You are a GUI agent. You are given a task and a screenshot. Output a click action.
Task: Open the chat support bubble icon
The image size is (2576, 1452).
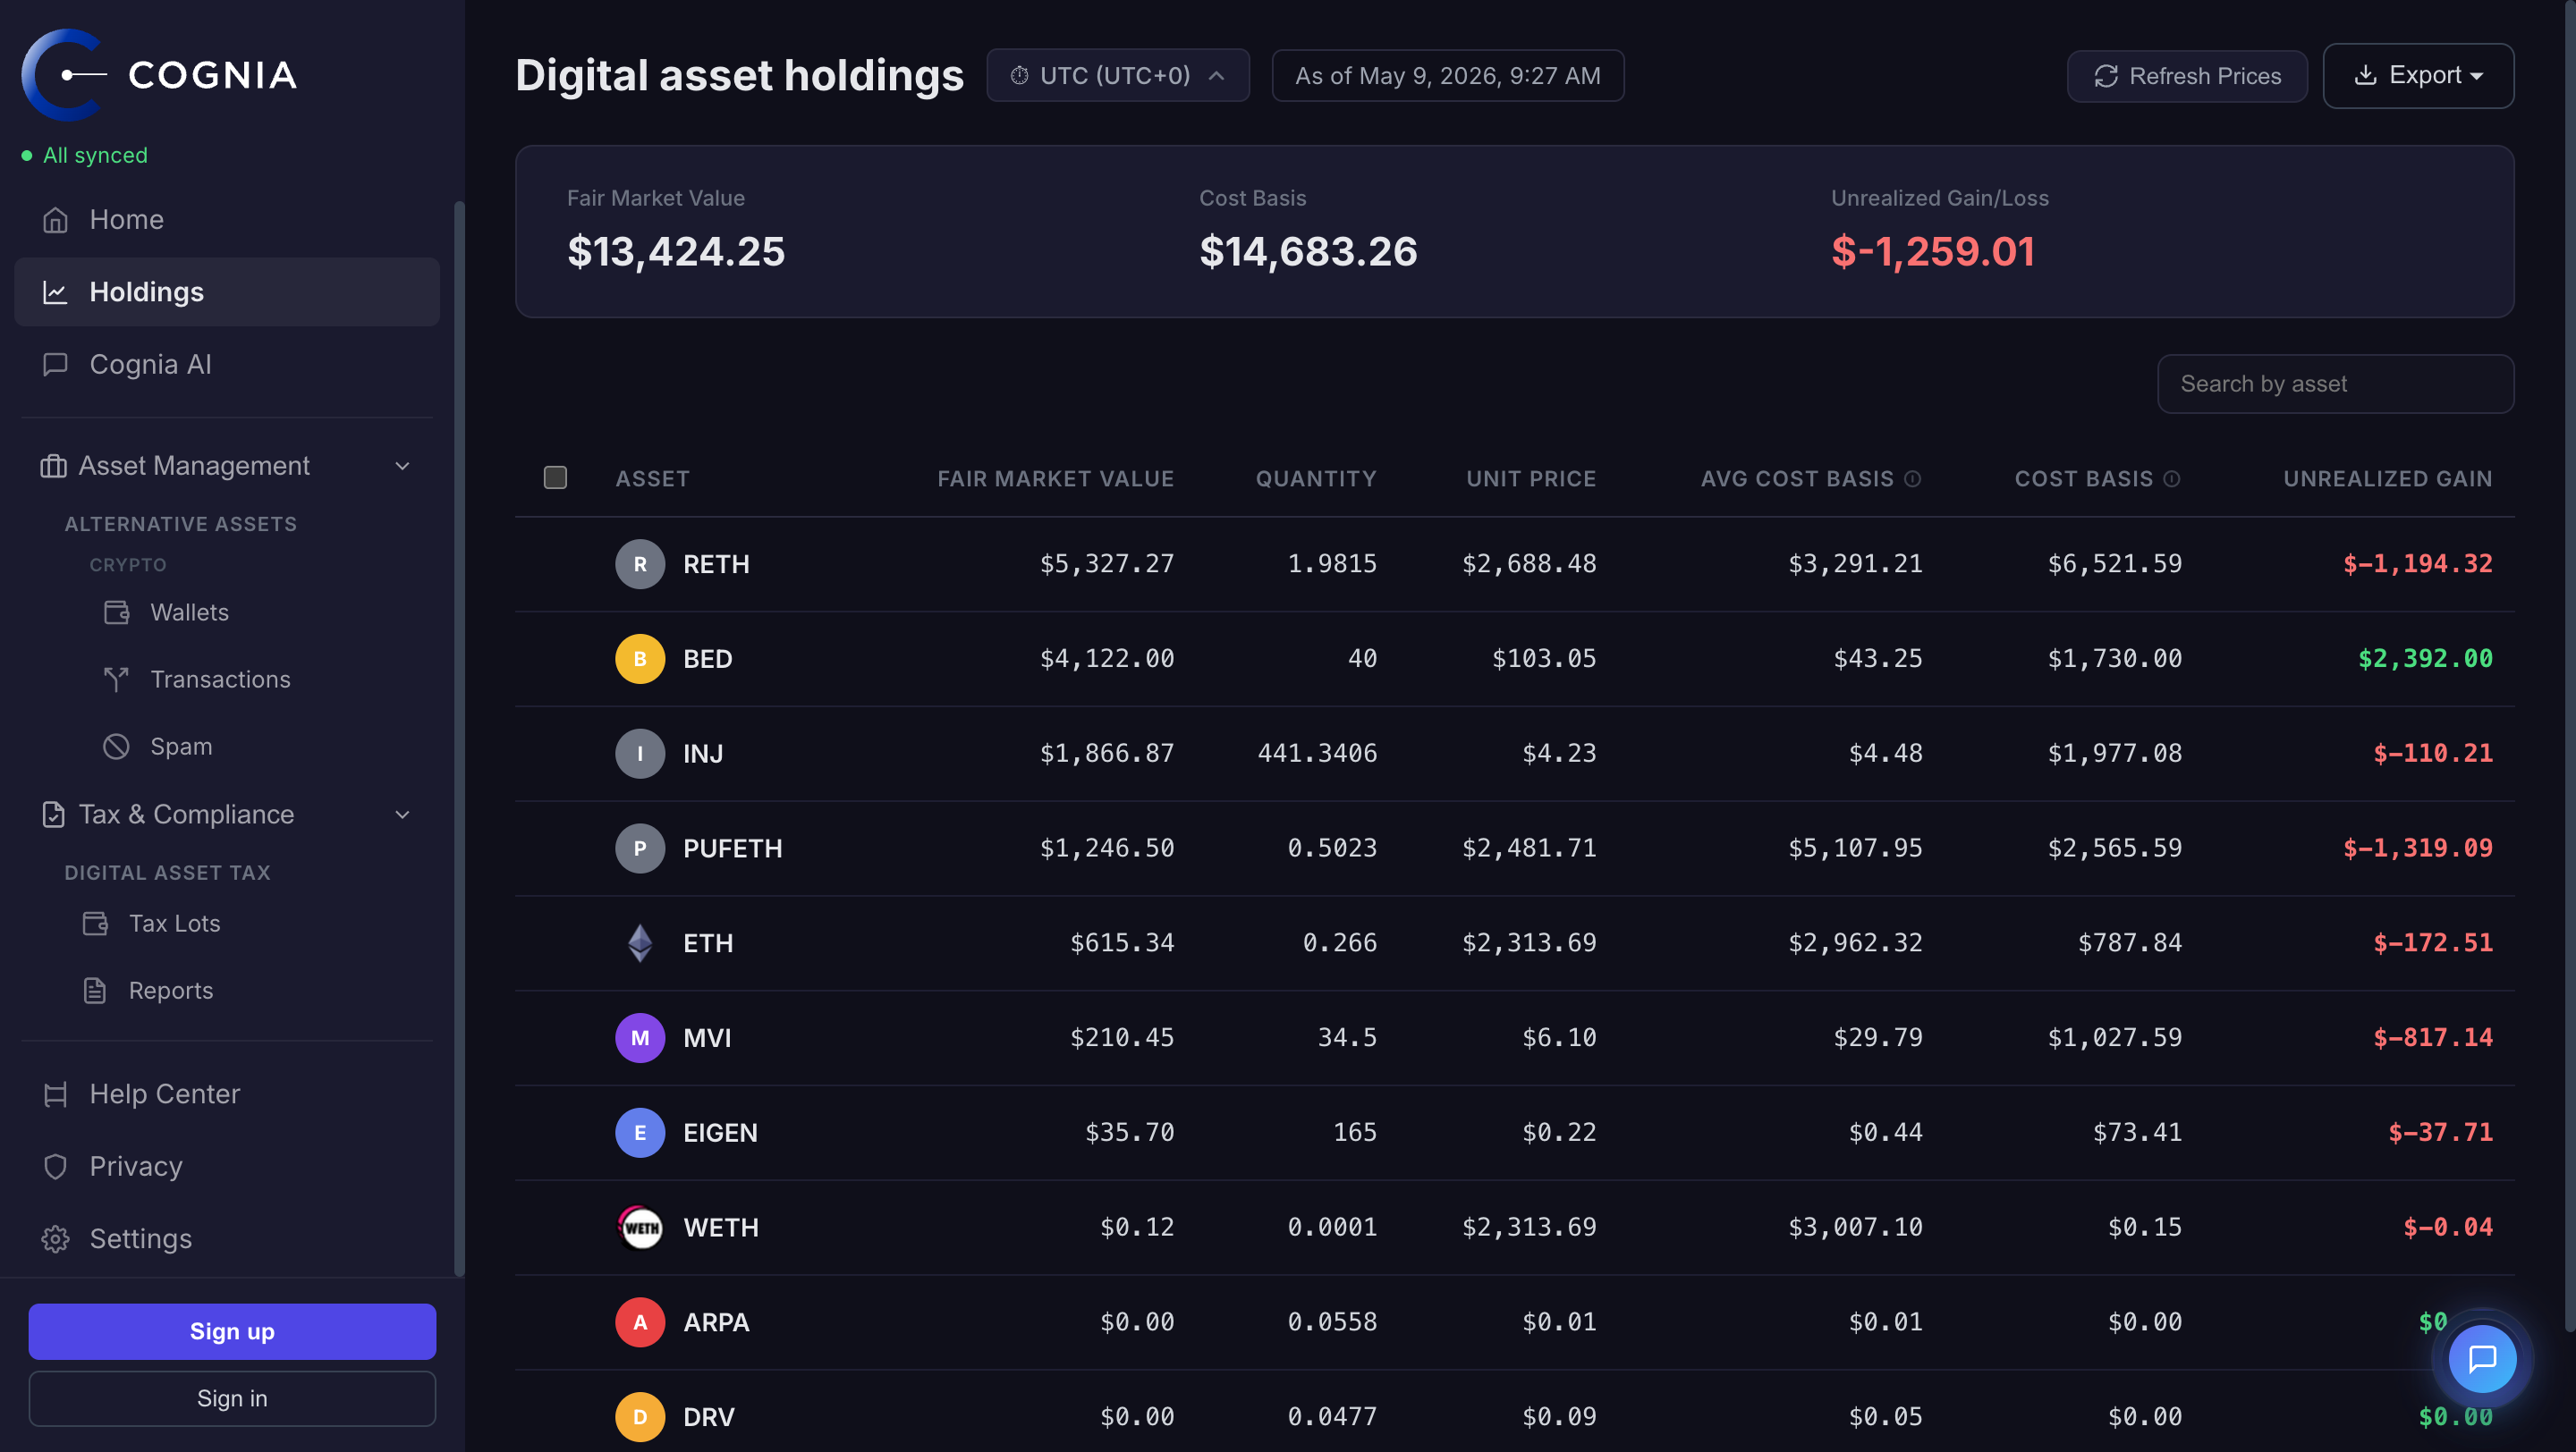click(x=2482, y=1358)
